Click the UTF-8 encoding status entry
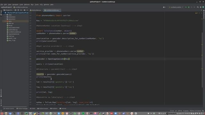 pyautogui.click(x=180, y=111)
